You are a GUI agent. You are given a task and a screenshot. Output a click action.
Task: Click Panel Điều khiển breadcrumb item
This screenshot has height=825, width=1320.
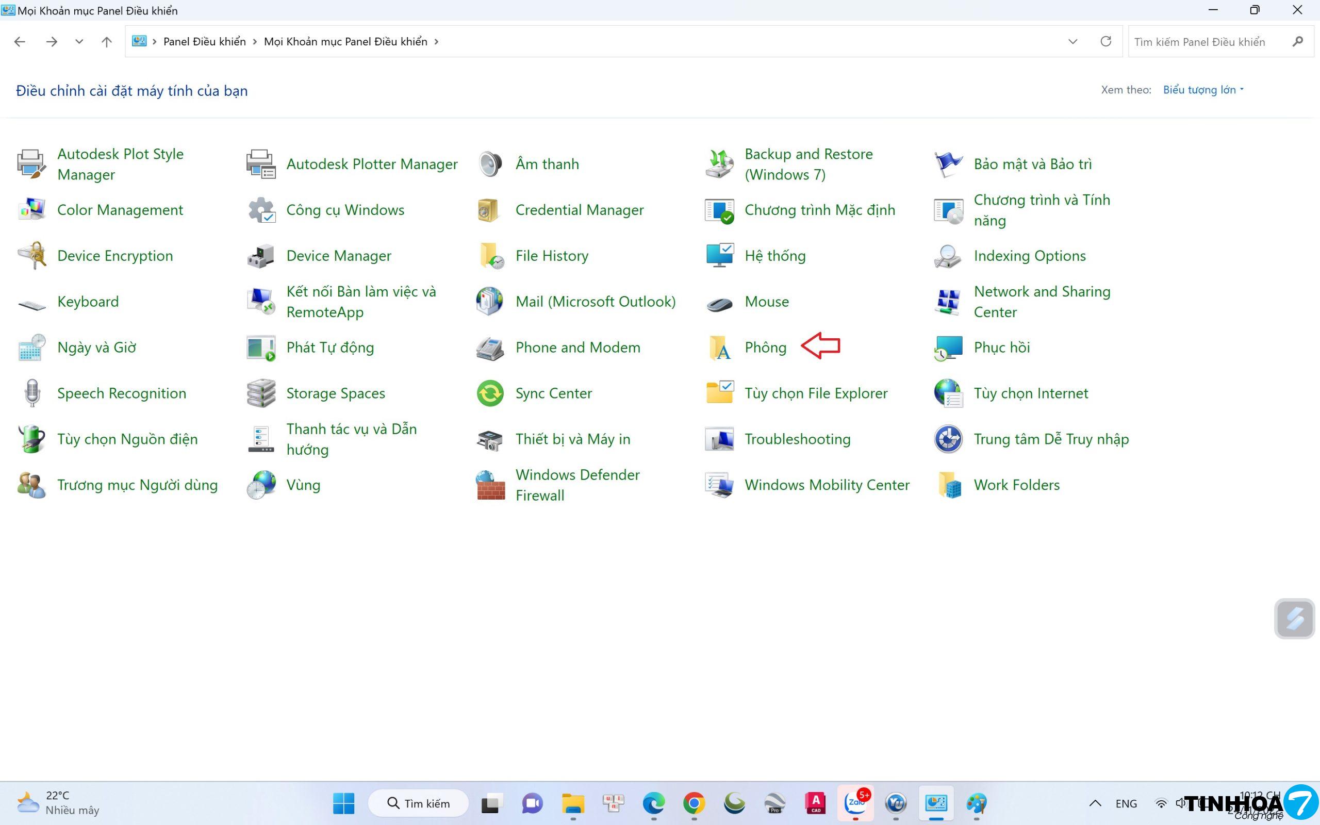point(205,41)
